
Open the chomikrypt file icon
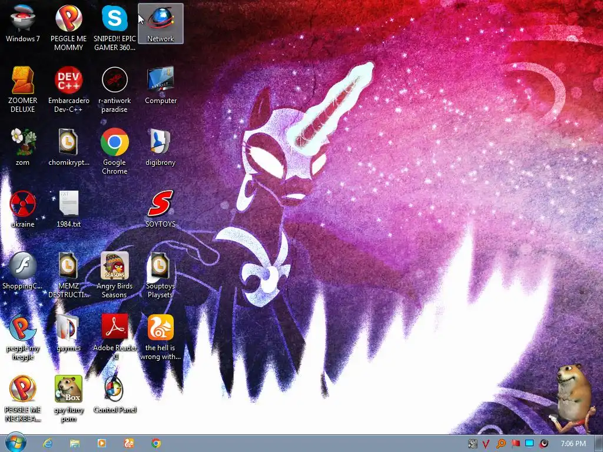coord(68,147)
